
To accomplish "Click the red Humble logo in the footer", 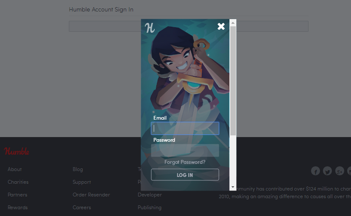I will click(17, 151).
